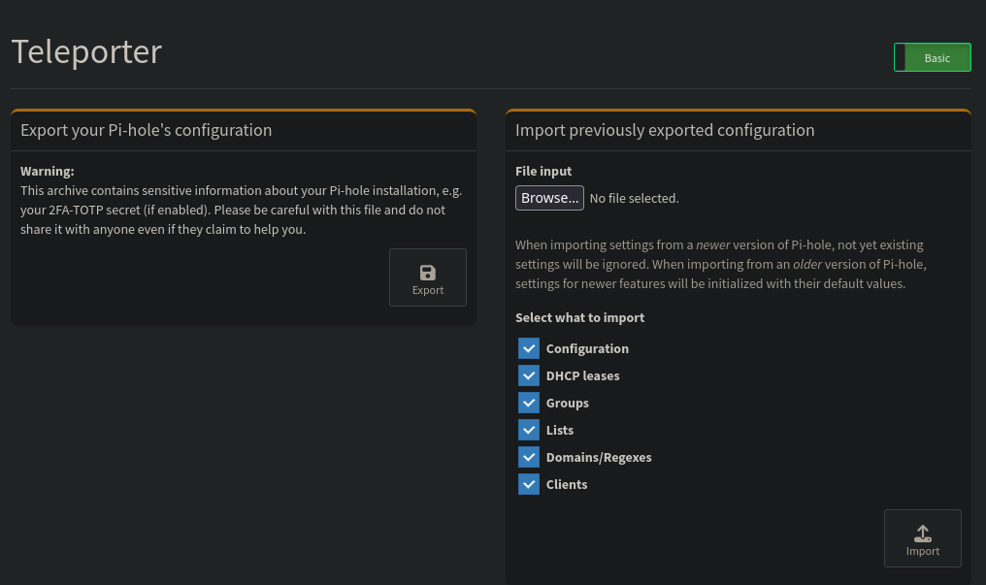Image resolution: width=986 pixels, height=585 pixels.
Task: Uncheck the Lists checkbox
Action: coord(529,430)
